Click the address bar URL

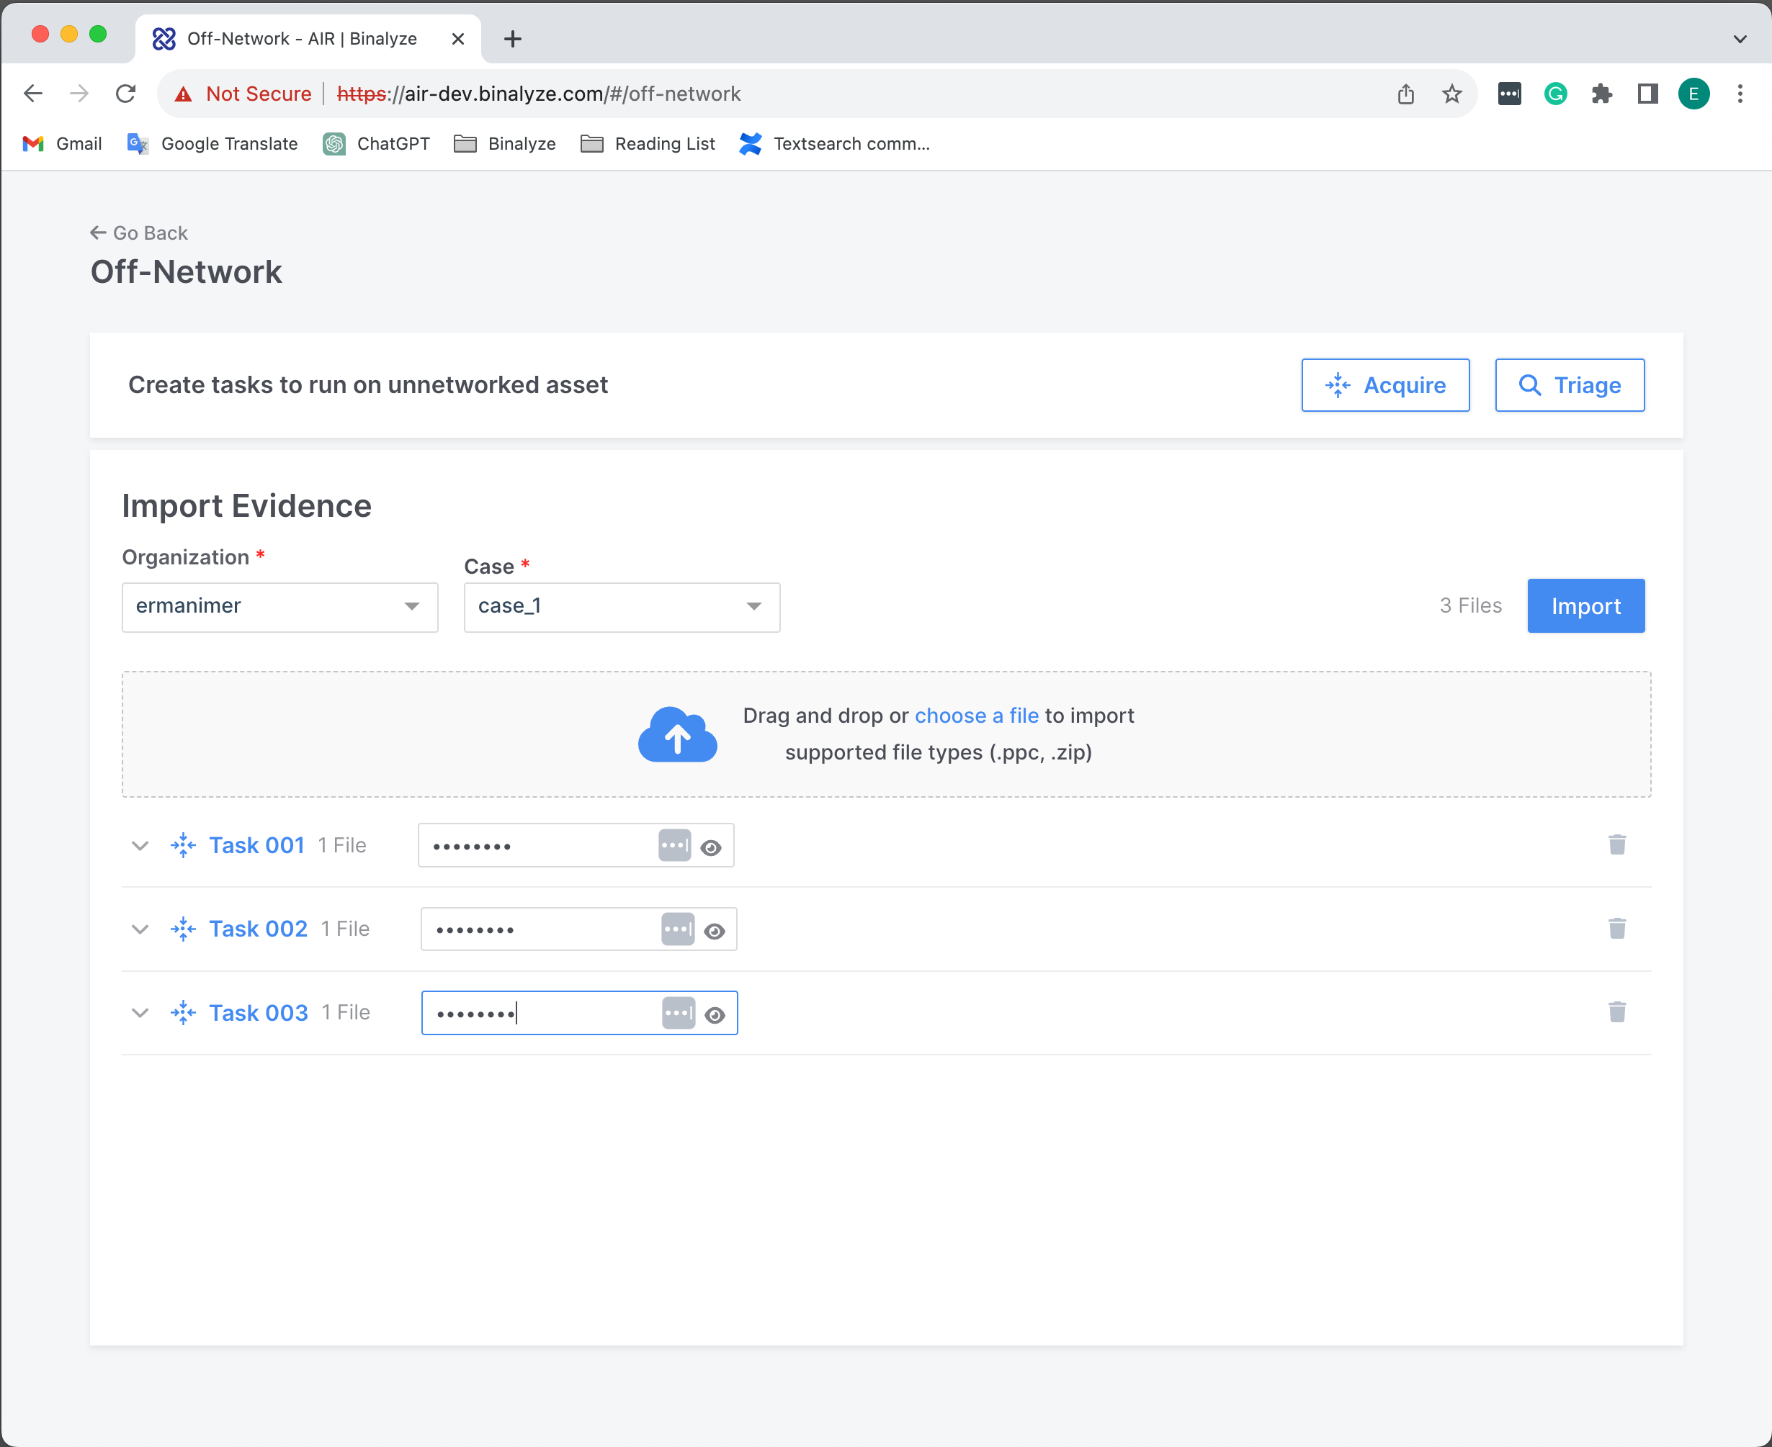click(x=539, y=94)
